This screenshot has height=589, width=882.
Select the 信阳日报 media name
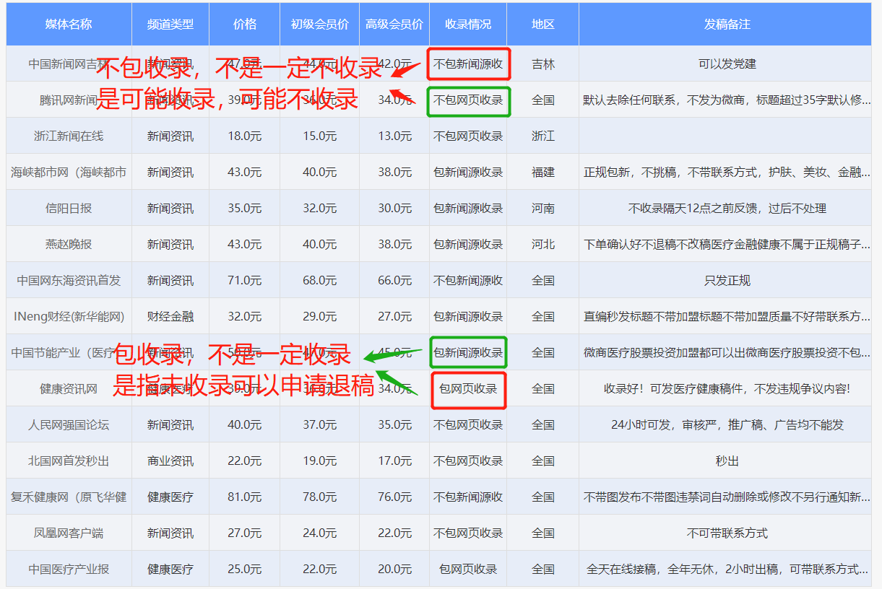pyautogui.click(x=69, y=208)
